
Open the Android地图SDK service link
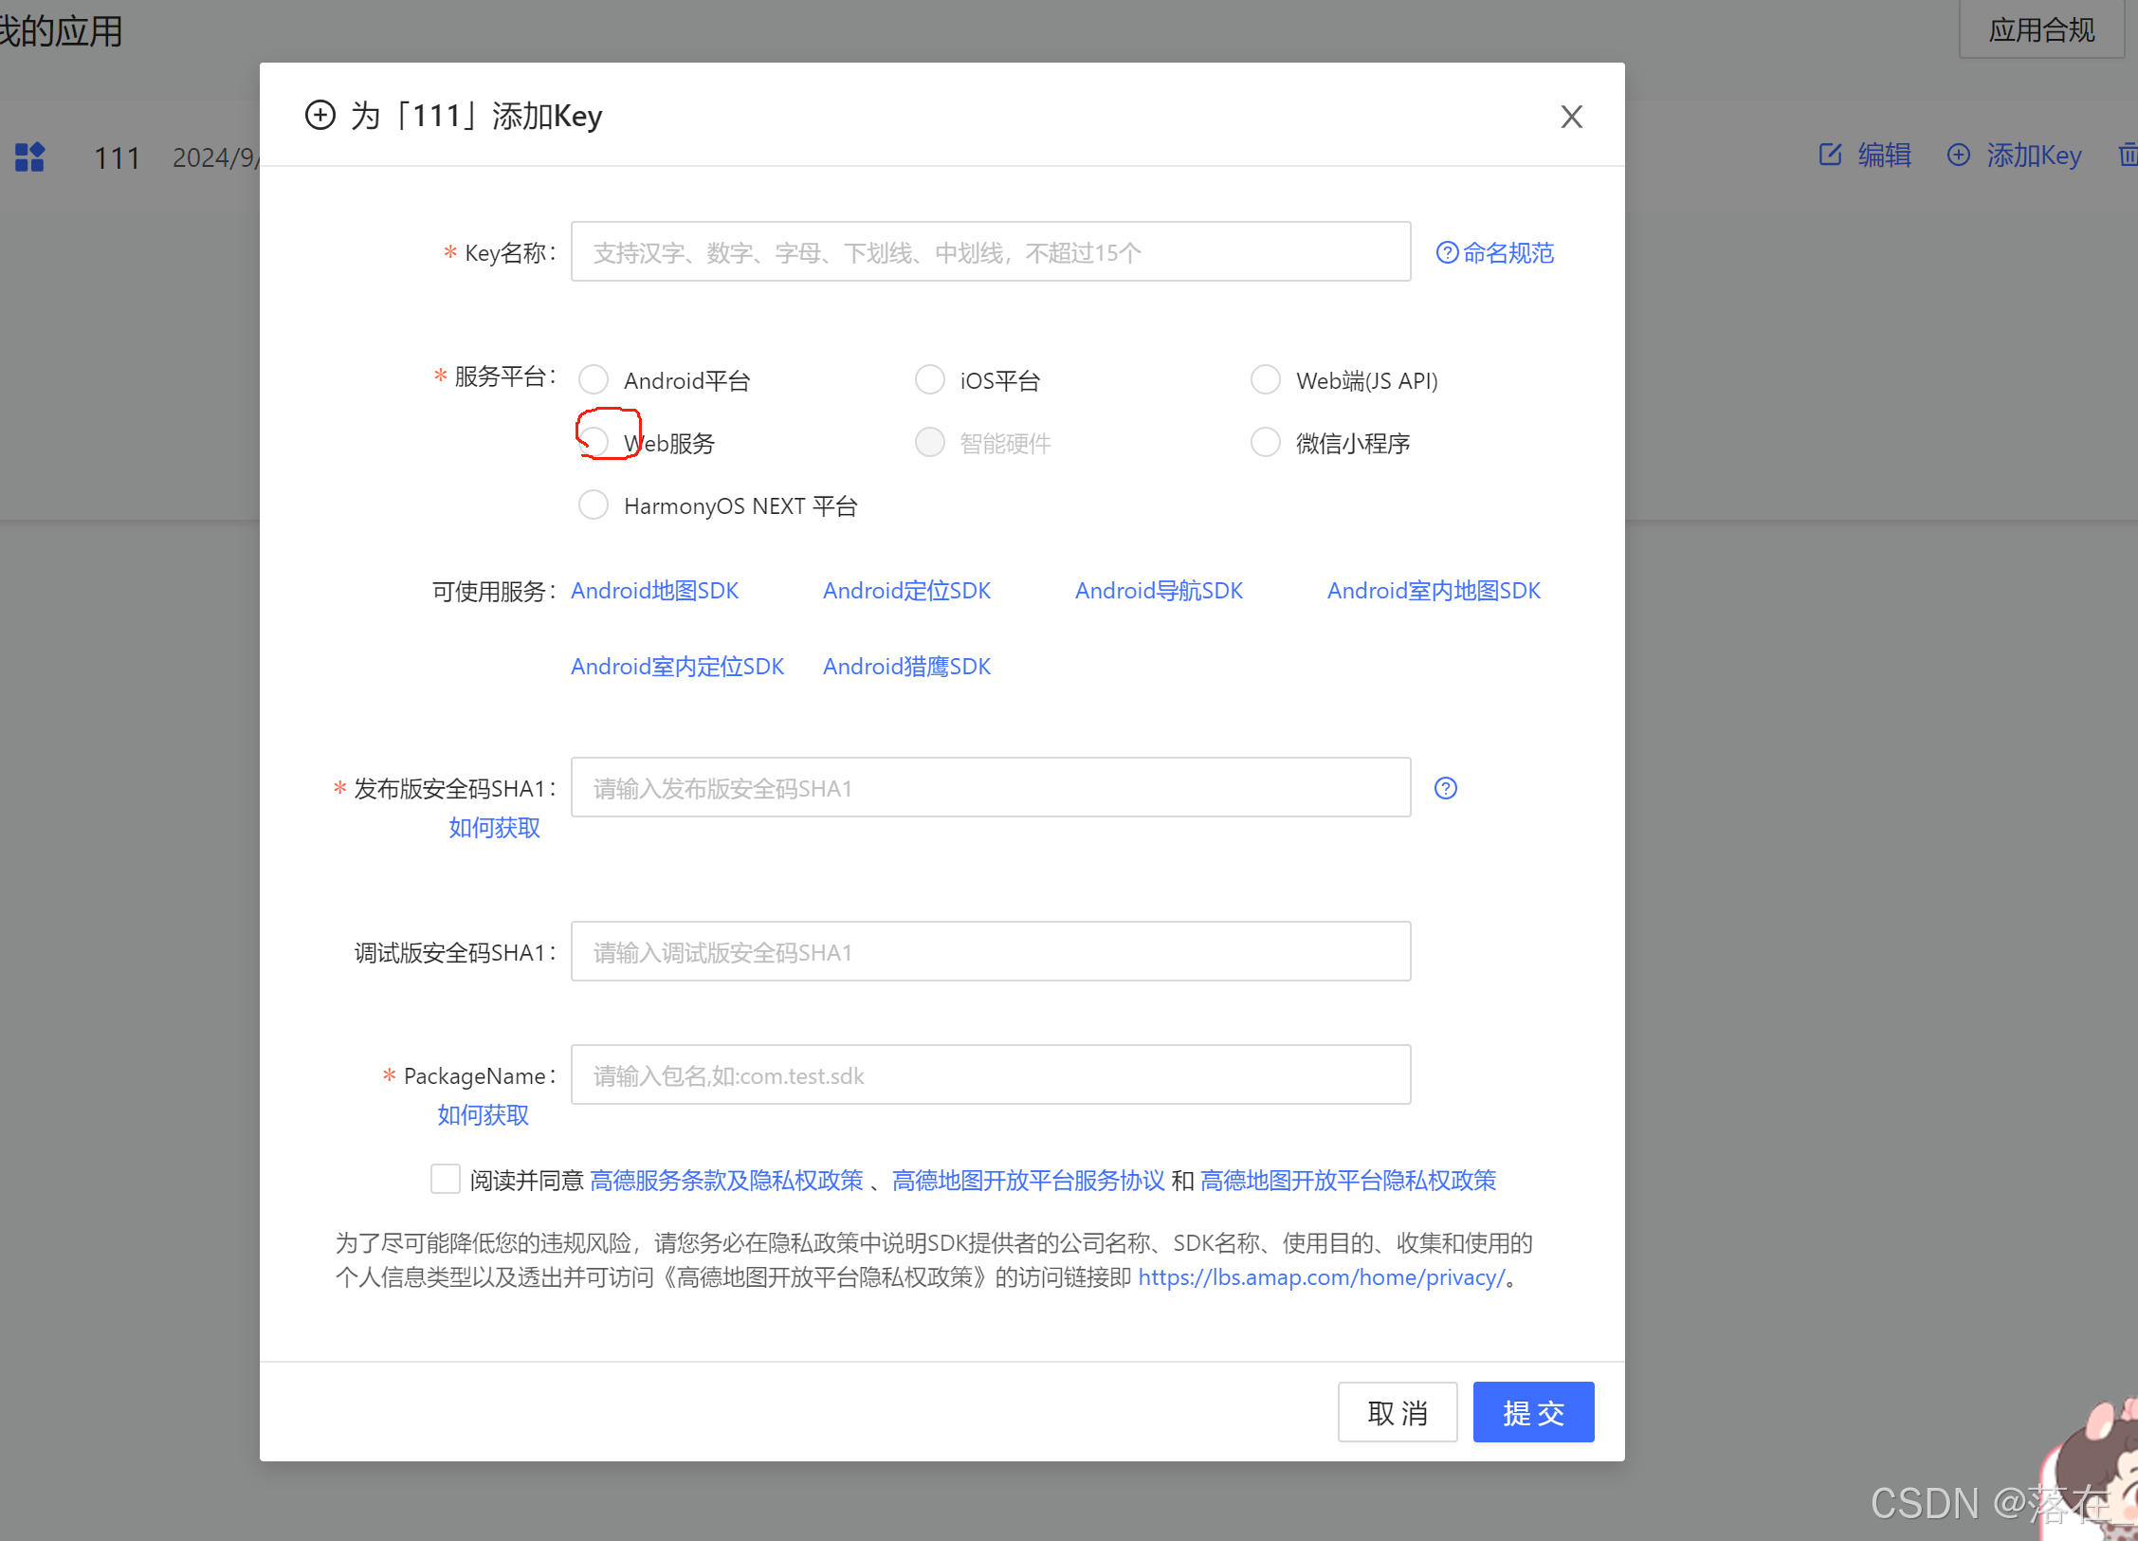tap(654, 590)
